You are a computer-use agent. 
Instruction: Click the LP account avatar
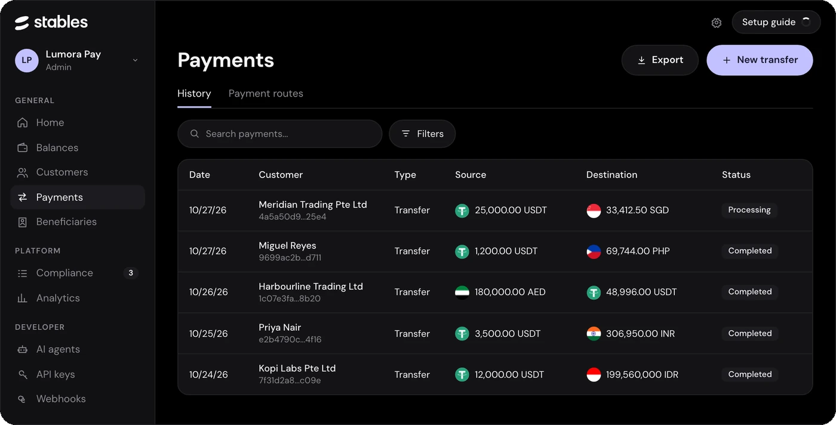click(27, 60)
